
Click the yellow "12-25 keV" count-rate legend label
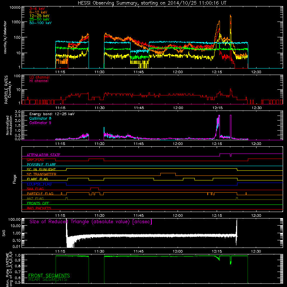click(x=39, y=16)
